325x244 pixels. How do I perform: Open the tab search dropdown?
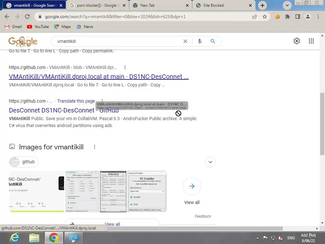tap(287, 5)
